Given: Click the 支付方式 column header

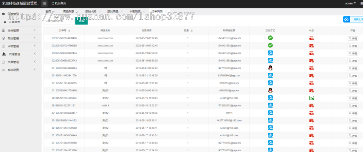Looking at the screenshot, I should 270,31.
